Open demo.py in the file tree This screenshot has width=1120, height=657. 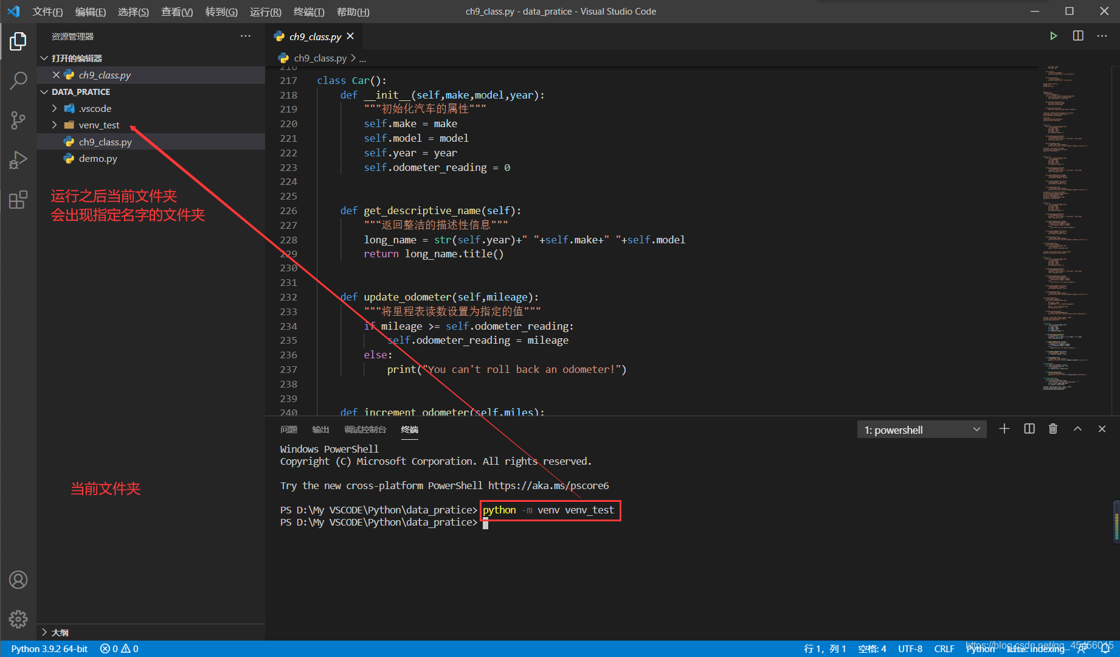(151, 158)
